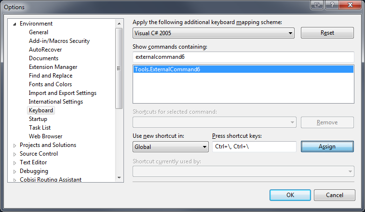Confirm options with OK button
Image resolution: width=365 pixels, height=212 pixels.
click(x=290, y=195)
